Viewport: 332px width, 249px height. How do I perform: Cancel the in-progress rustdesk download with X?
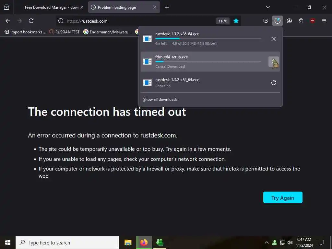(274, 39)
